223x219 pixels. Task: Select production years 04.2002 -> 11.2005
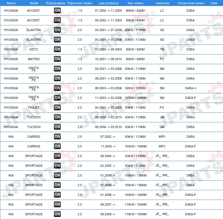pyautogui.click(x=108, y=20)
